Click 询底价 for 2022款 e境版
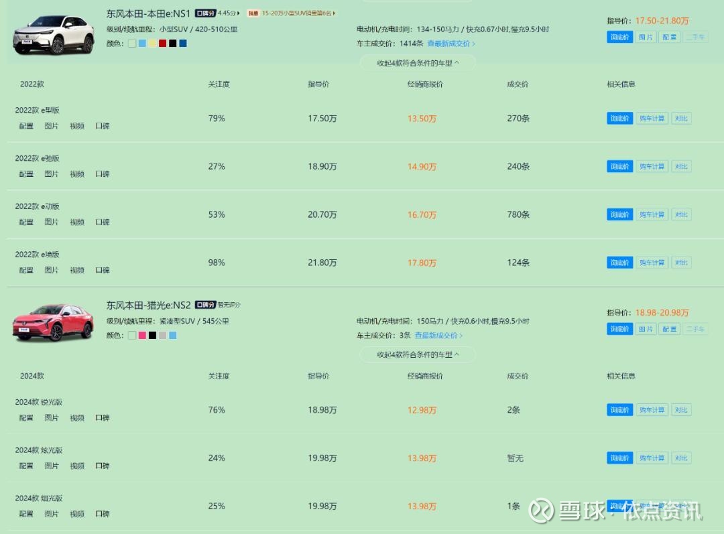The width and height of the screenshot is (724, 534). pos(619,262)
